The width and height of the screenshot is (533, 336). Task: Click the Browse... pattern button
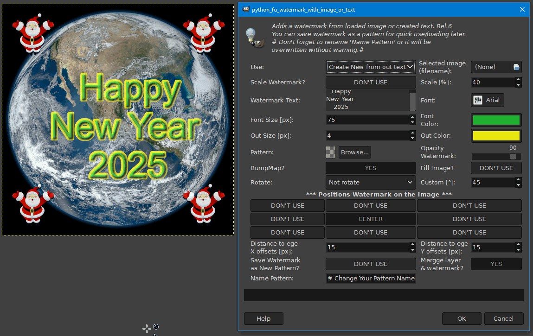354,152
